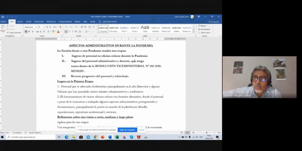
Task: Click the bullets list icon
Action: (x=66, y=27)
